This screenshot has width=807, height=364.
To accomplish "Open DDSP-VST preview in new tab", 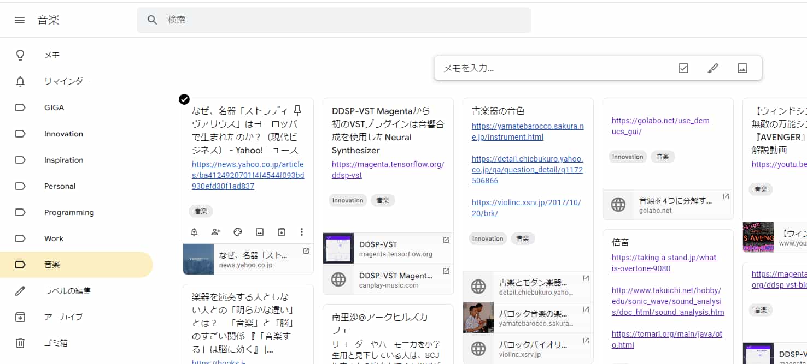I will (x=446, y=240).
